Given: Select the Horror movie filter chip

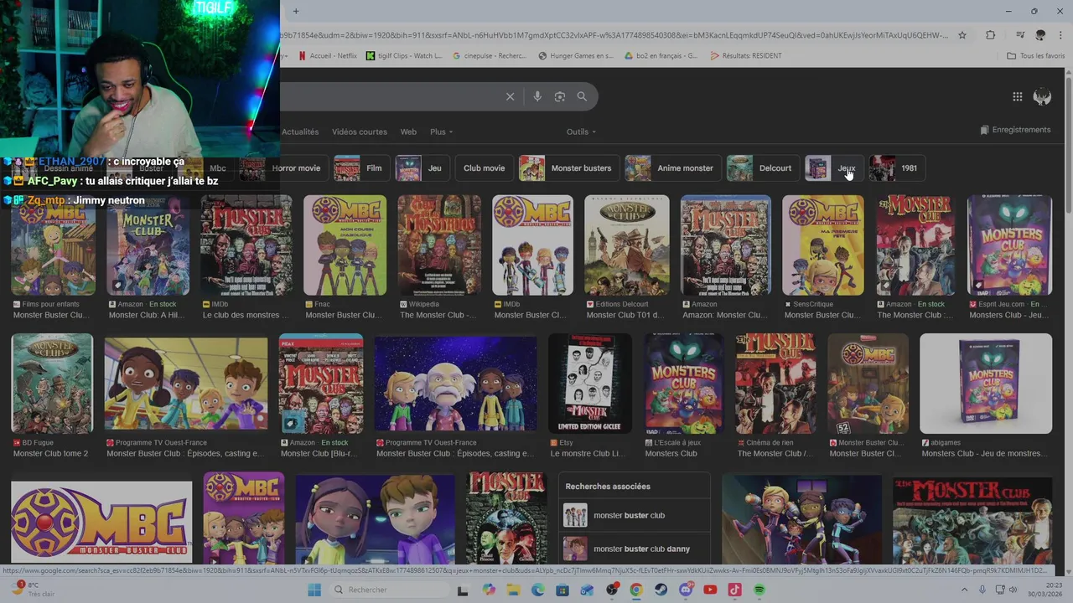Looking at the screenshot, I should tap(285, 168).
